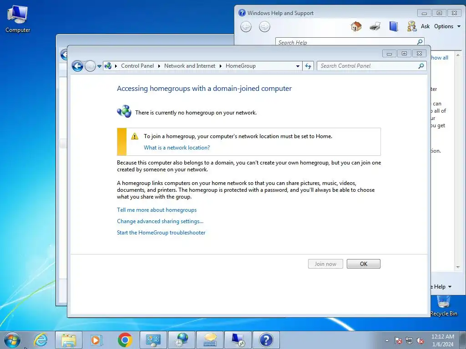Select HomeGroup in the breadcrumb

tap(240, 66)
